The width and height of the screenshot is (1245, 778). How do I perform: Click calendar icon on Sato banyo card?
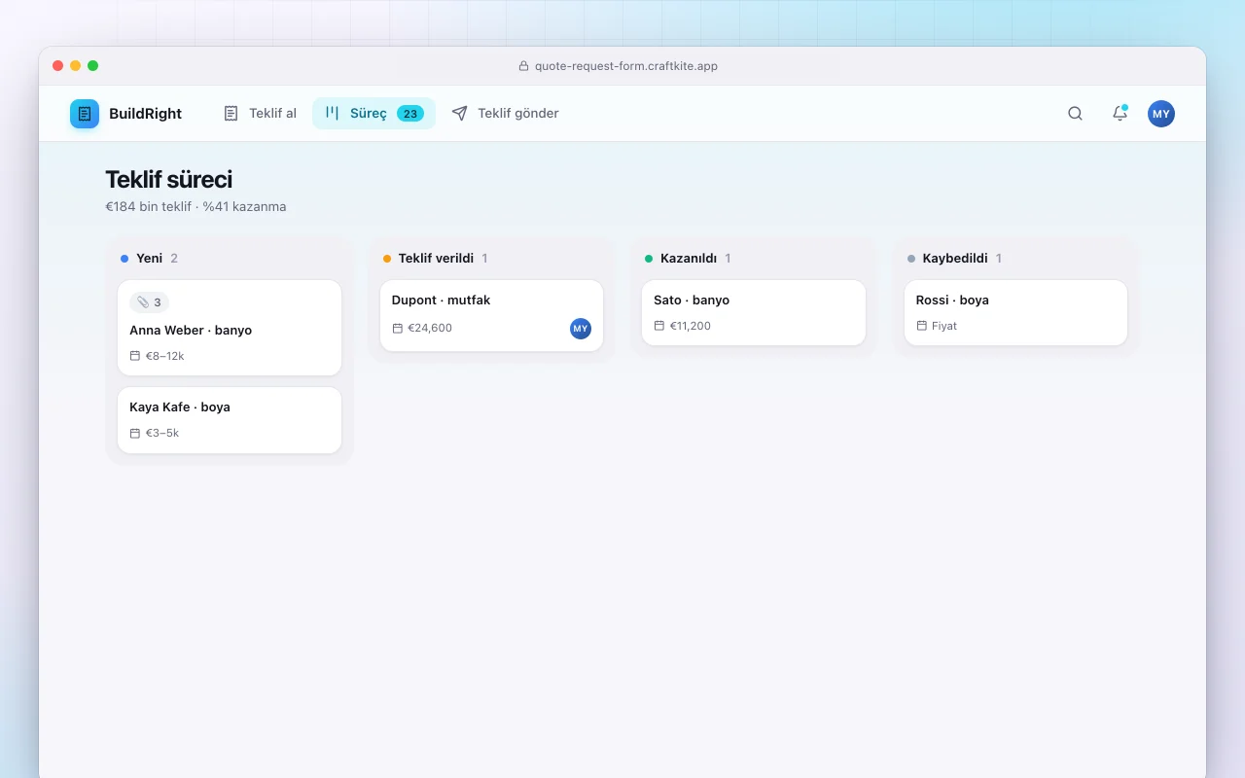[x=659, y=326]
